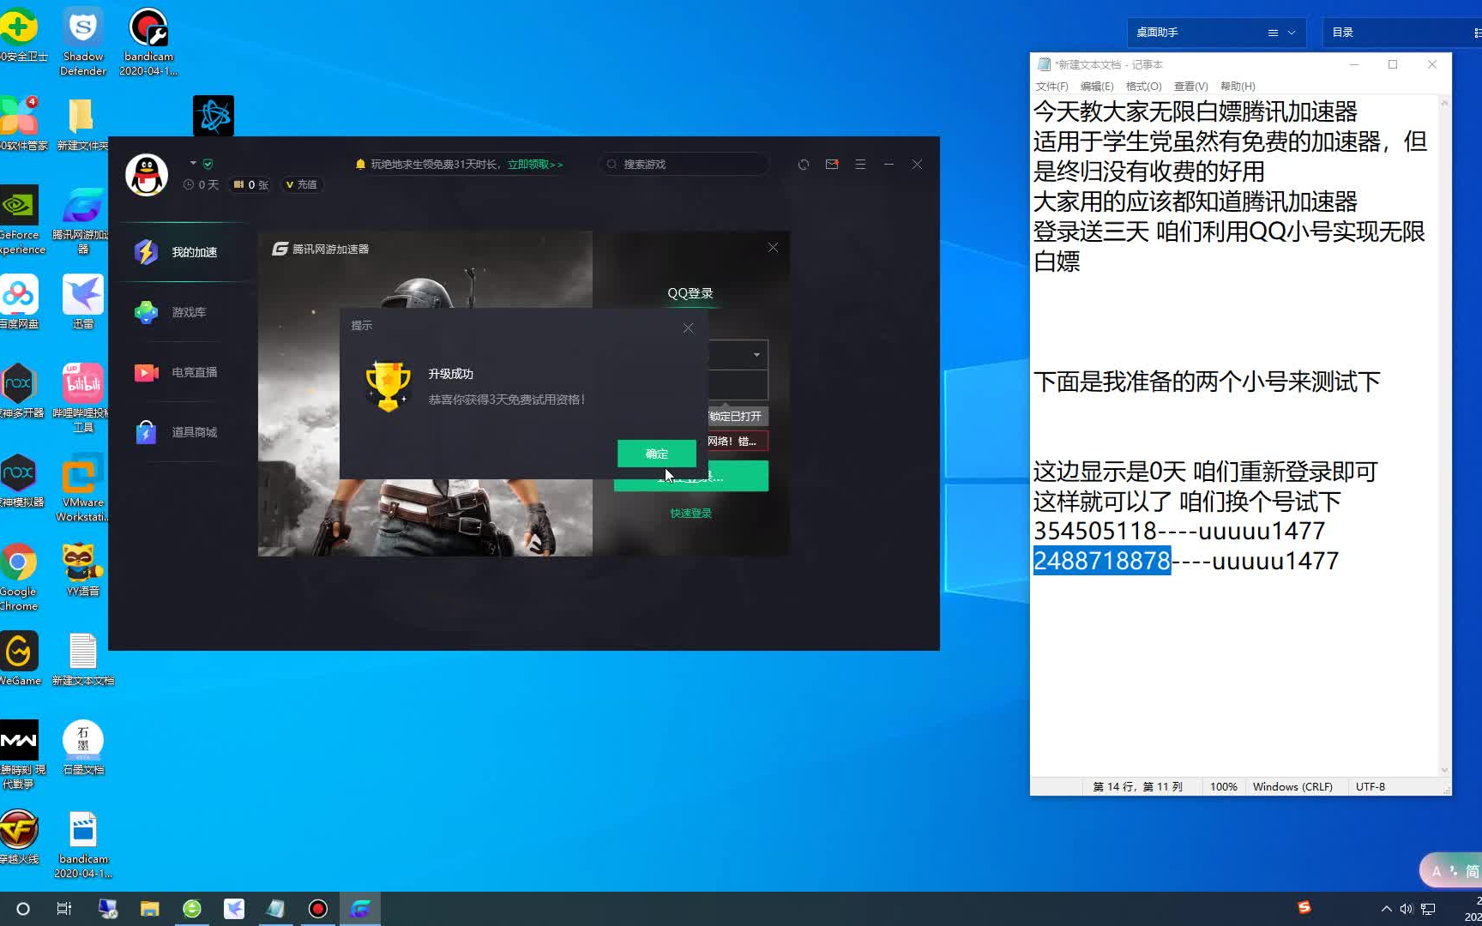
Task: Select the 游戏库 sidebar tab
Action: [181, 312]
